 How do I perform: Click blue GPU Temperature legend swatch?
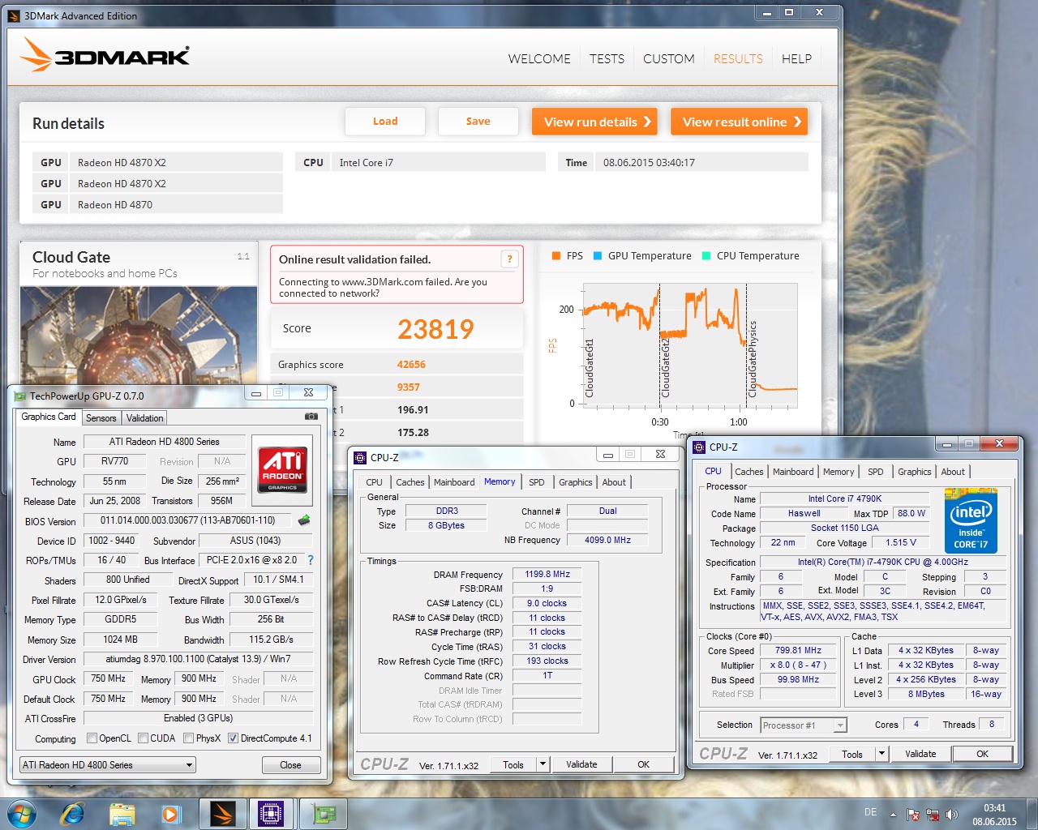(x=598, y=255)
